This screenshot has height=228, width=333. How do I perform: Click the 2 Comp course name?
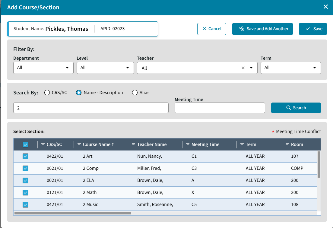click(x=91, y=168)
